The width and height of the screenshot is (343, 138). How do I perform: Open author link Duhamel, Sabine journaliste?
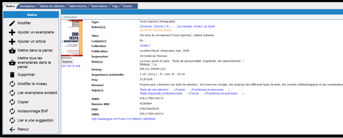(177, 26)
